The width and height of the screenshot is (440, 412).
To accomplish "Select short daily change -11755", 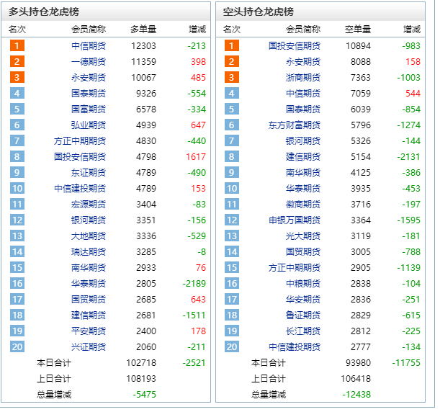I will click(406, 363).
